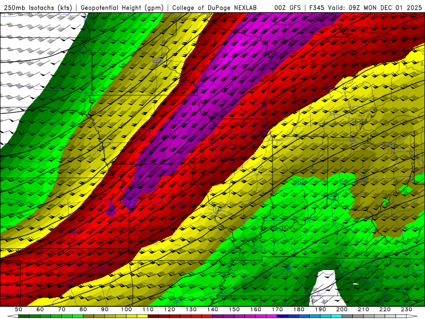Select the 160 legend label
This screenshot has width=425, height=319.
[x=256, y=309]
